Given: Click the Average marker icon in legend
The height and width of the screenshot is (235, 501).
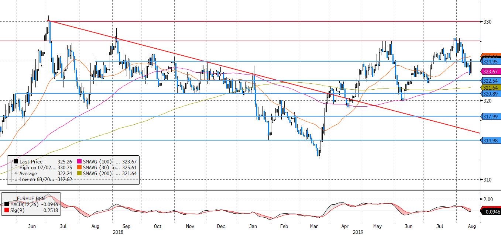Looking at the screenshot, I should point(16,173).
